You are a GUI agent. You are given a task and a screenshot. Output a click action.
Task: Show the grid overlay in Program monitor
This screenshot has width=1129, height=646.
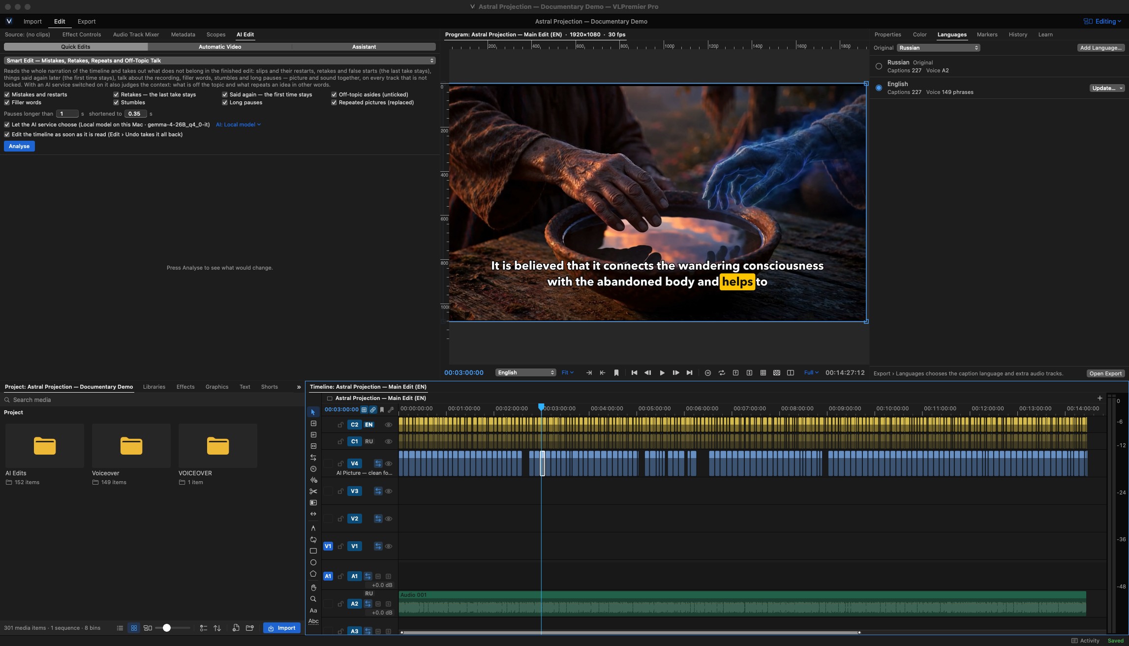click(x=763, y=373)
